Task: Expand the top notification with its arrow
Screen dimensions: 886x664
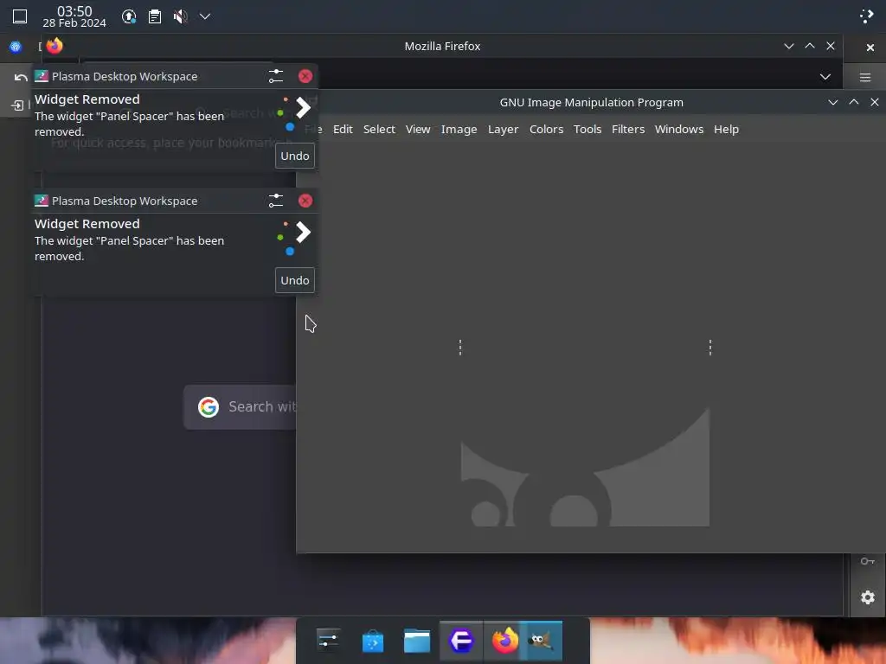Action: click(x=303, y=107)
